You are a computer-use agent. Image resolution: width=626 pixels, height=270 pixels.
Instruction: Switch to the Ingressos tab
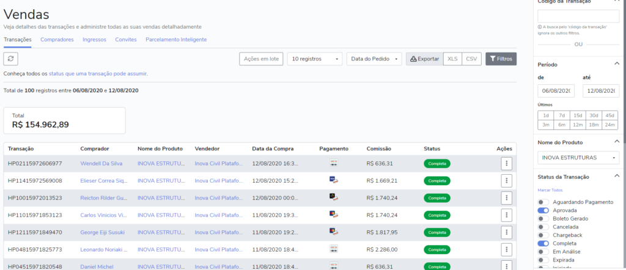(x=95, y=40)
